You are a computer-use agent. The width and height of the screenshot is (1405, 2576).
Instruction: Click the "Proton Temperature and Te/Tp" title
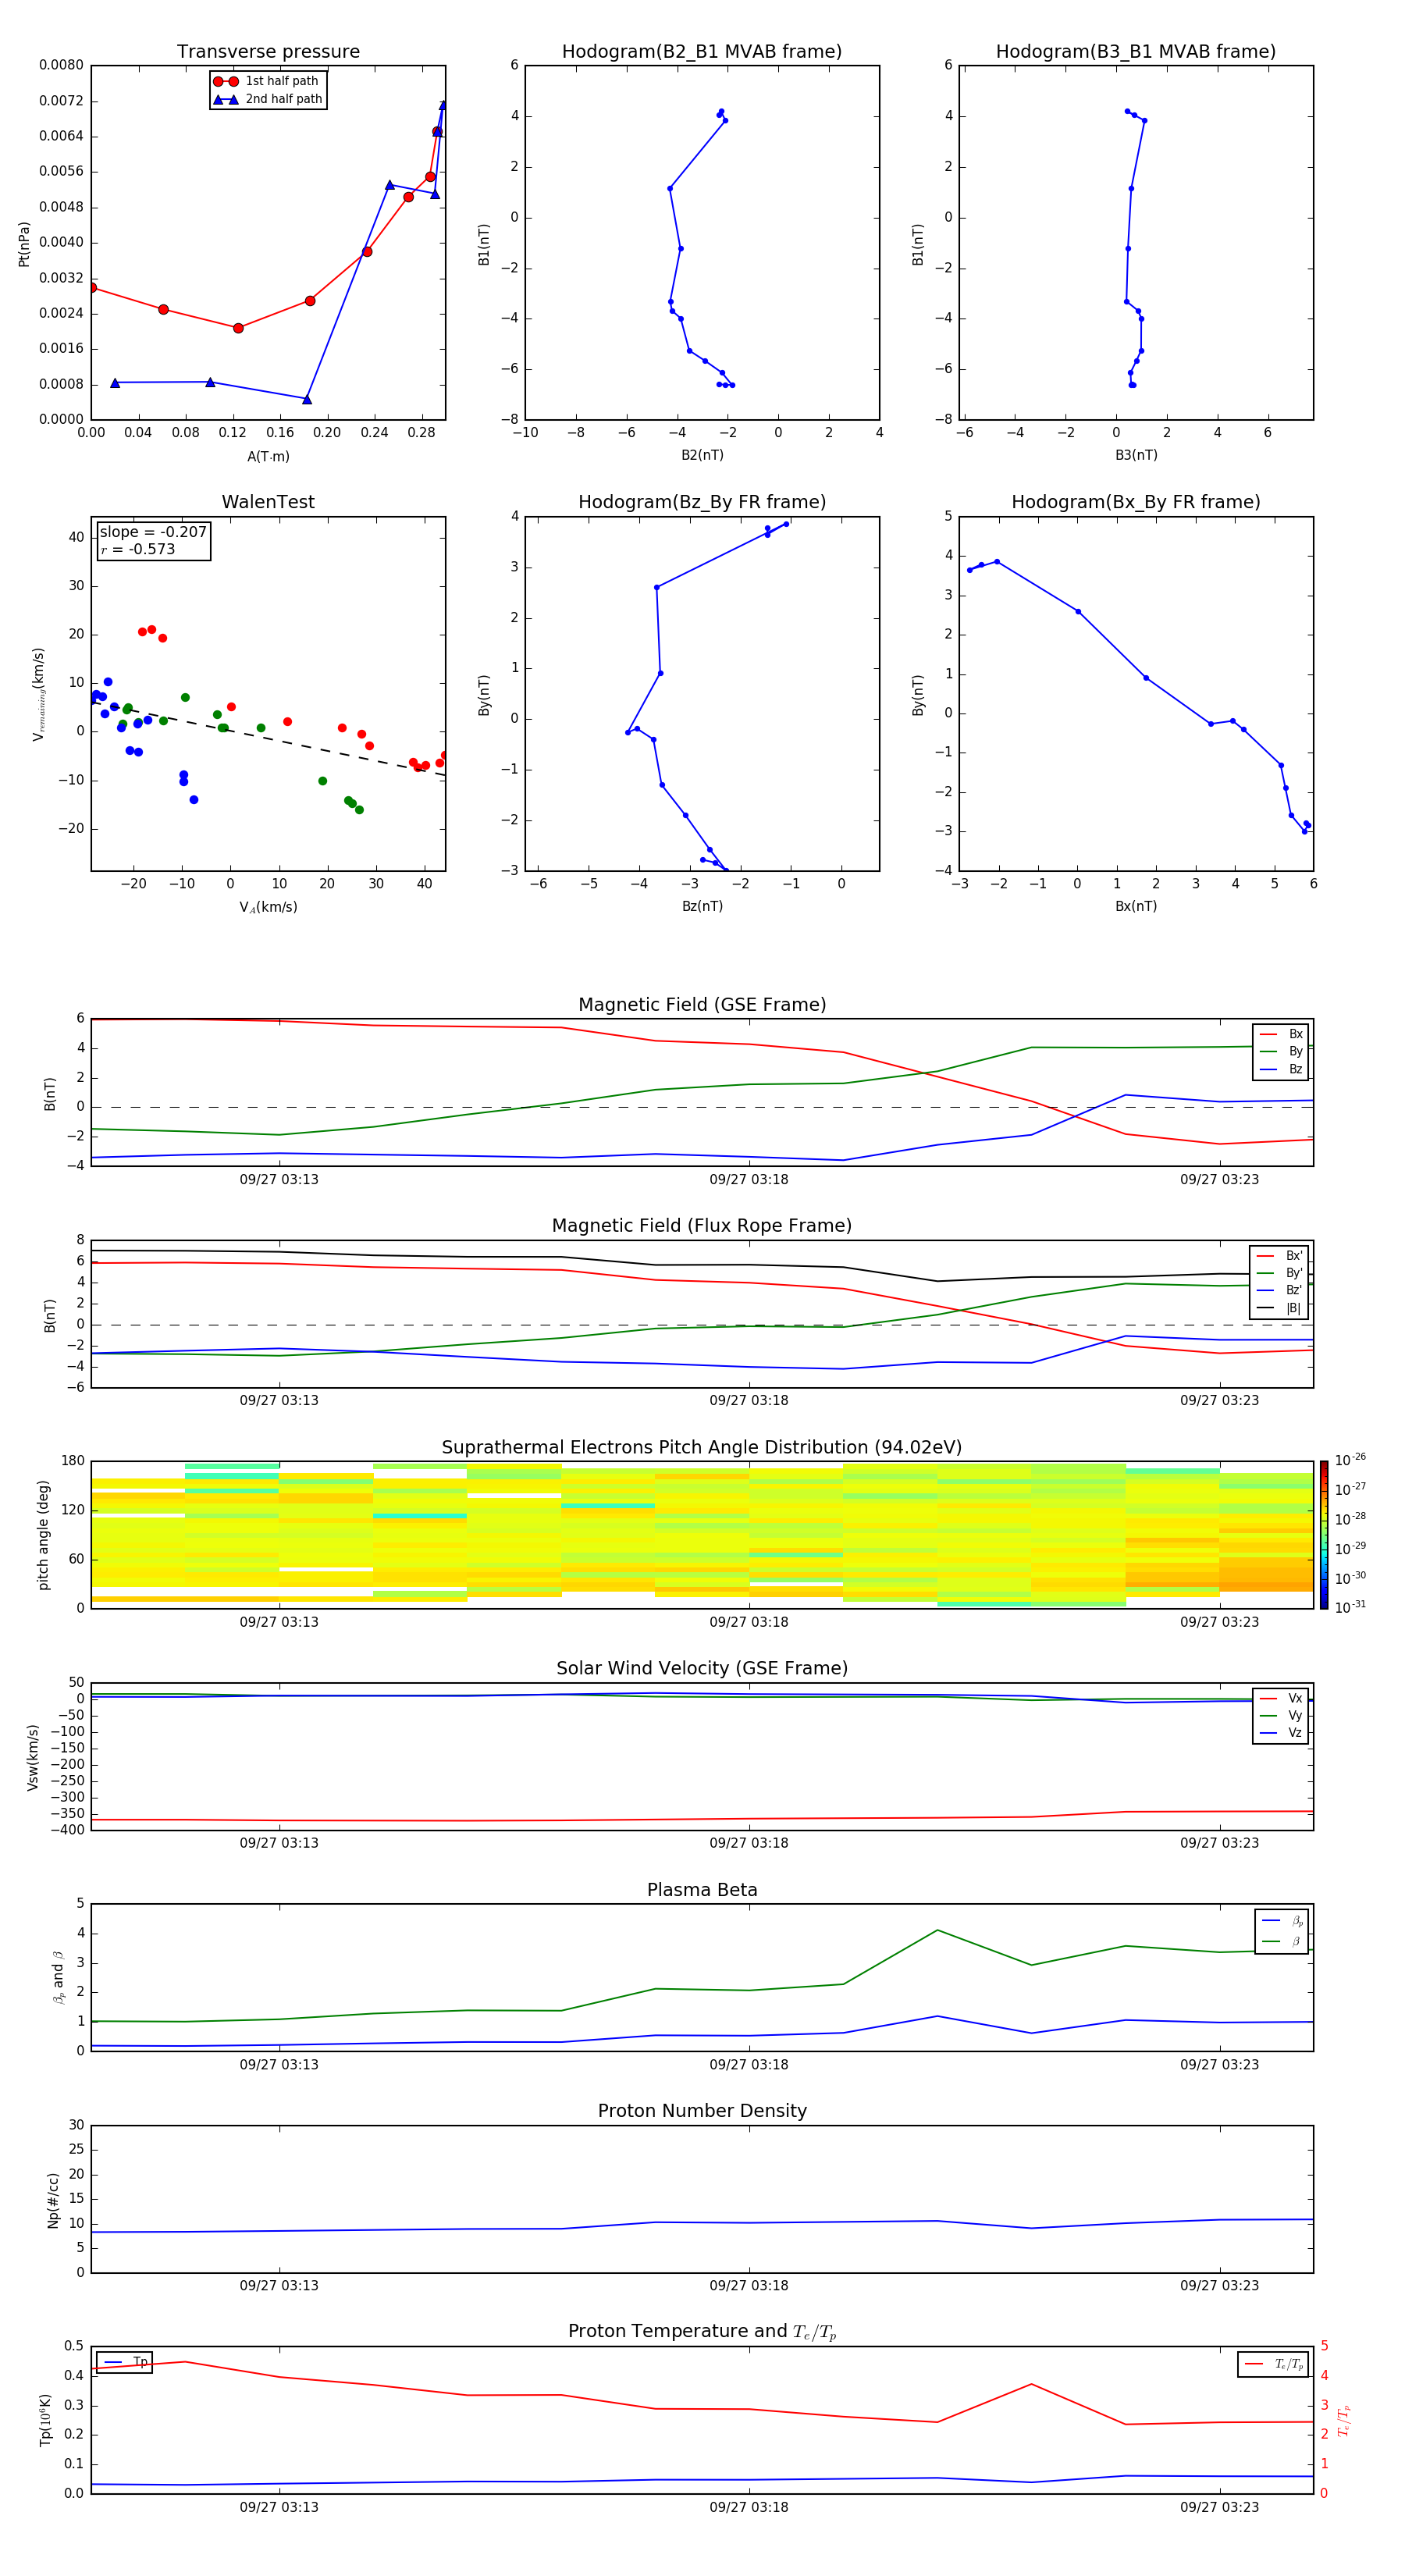click(x=702, y=2332)
